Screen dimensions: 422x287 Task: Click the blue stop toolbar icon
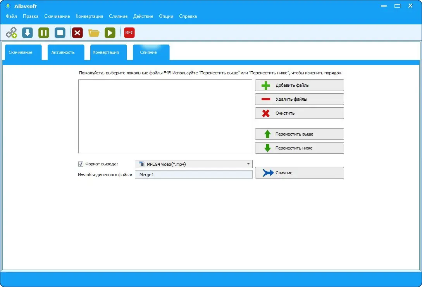(60, 33)
